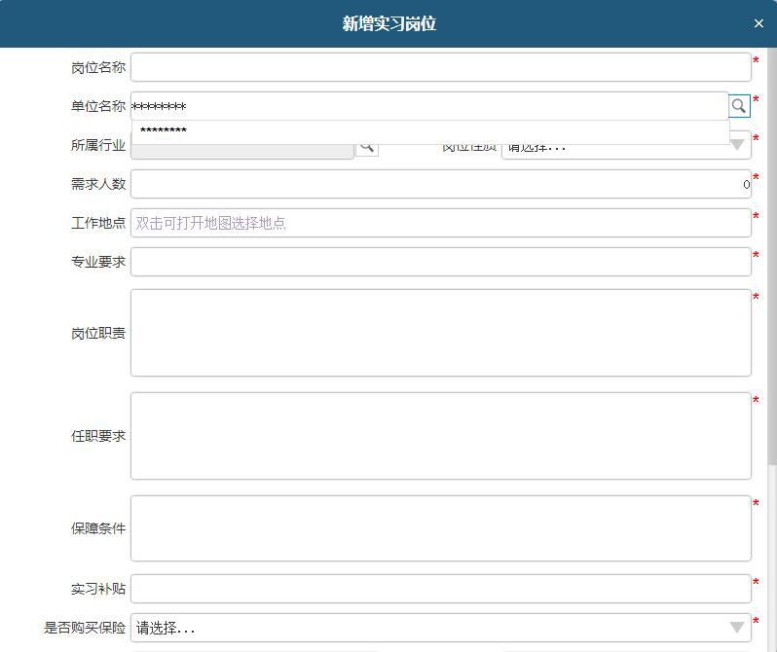This screenshot has height=652, width=777.
Task: Click into the 单位名称 text field
Action: click(x=428, y=106)
